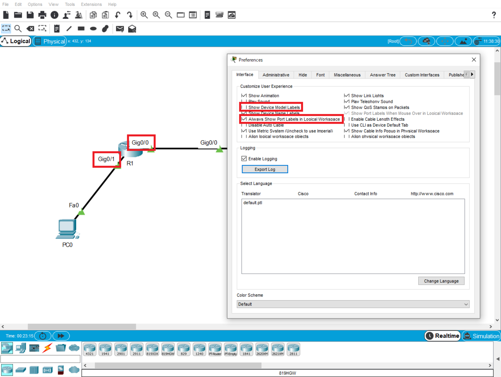Close the Preferences dialog

tap(474, 60)
